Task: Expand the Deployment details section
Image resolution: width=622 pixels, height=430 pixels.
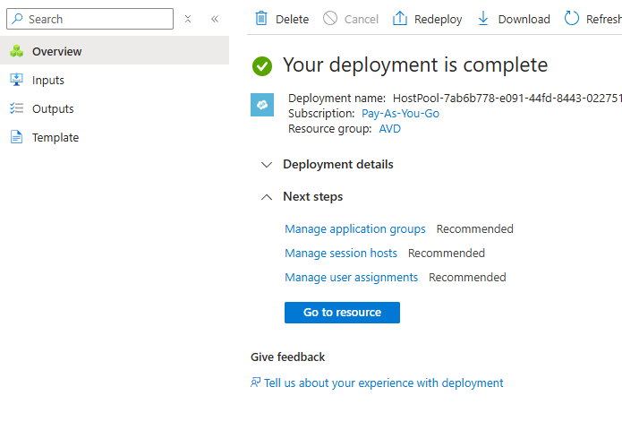Action: pos(266,165)
